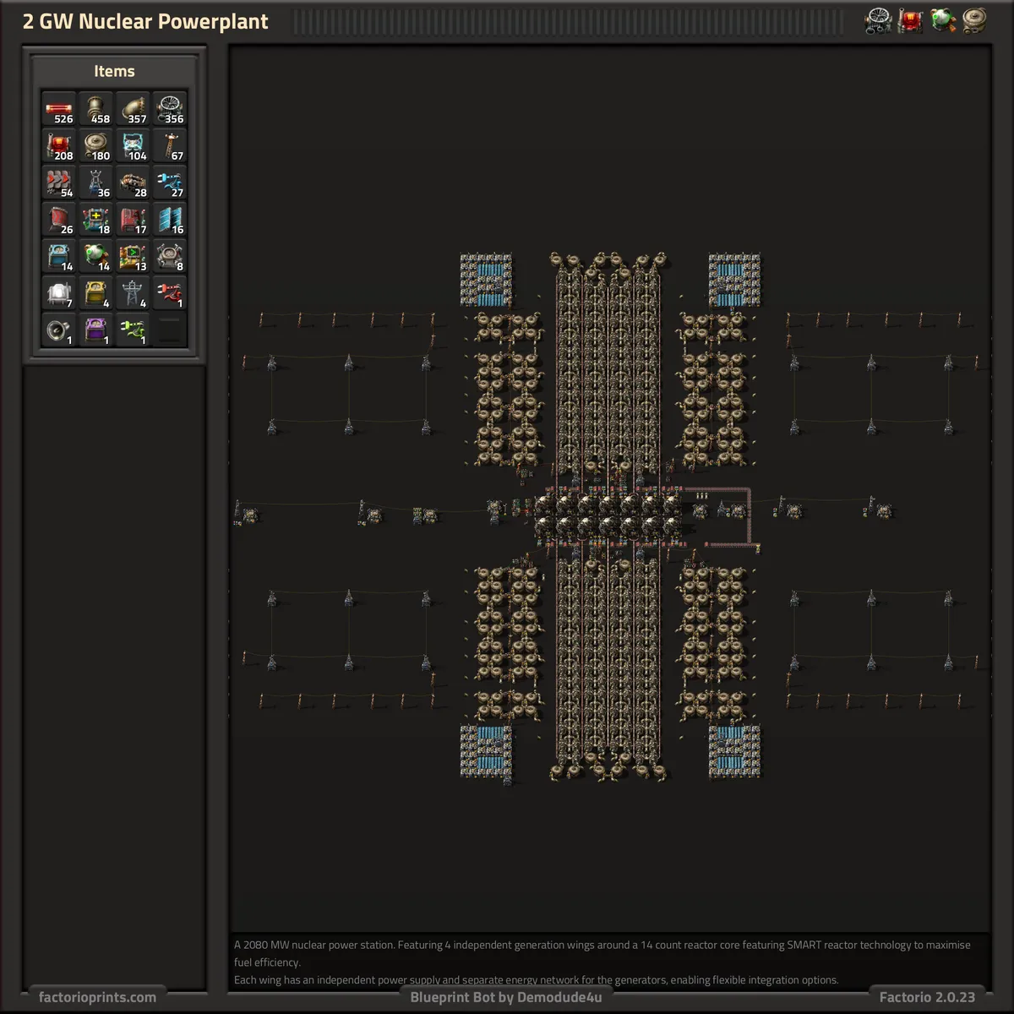The height and width of the screenshot is (1014, 1014).
Task: Click the empty last slot in the Items grid
Action: 170,331
